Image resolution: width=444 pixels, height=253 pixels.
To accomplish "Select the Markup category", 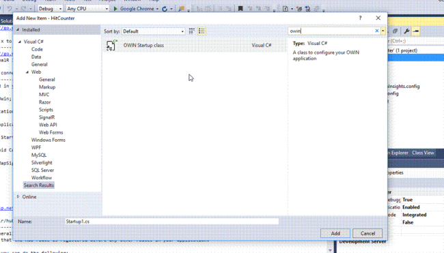I will pyautogui.click(x=47, y=87).
